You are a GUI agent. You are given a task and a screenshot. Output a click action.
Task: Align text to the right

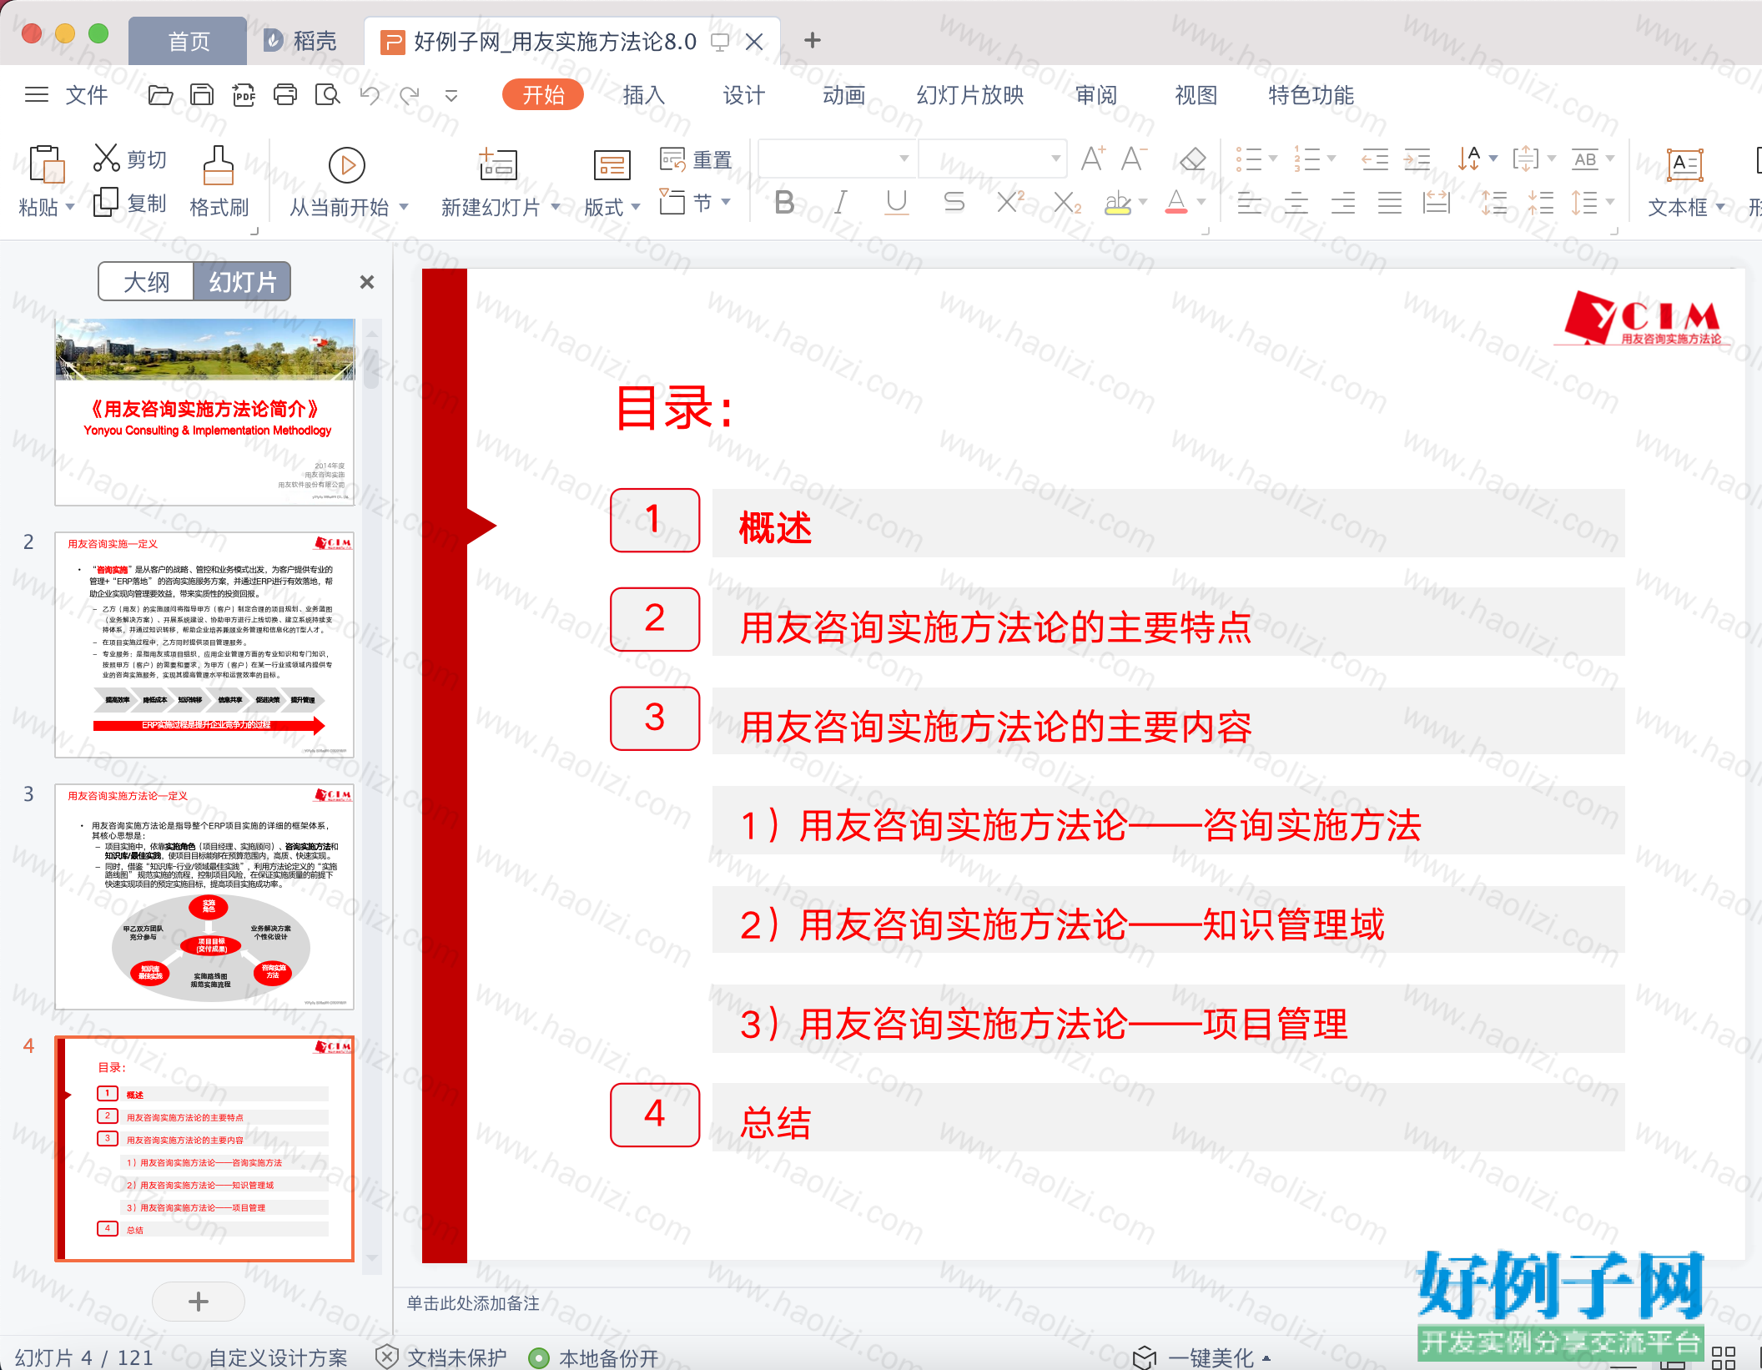tap(1342, 203)
